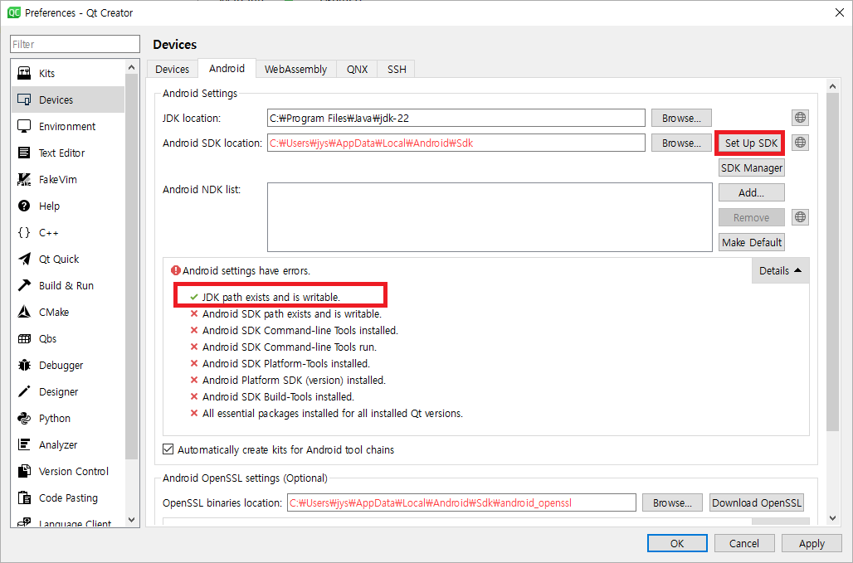Click 'Android SDK Command-line Tools installed.'

300,330
